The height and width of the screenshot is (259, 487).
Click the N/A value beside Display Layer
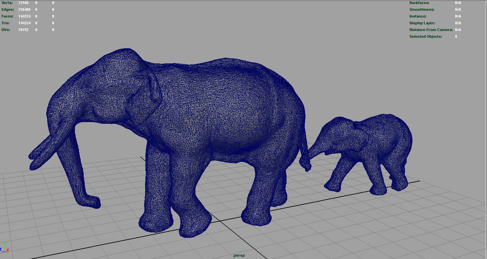click(x=458, y=23)
